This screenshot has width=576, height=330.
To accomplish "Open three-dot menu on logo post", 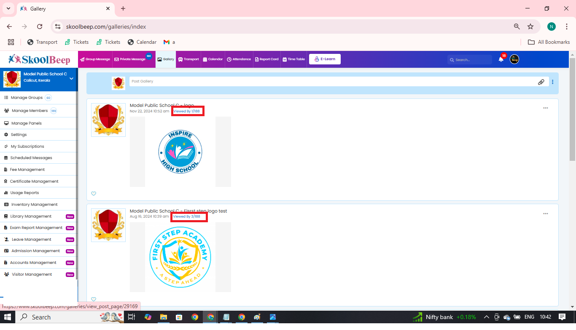I will click(545, 108).
